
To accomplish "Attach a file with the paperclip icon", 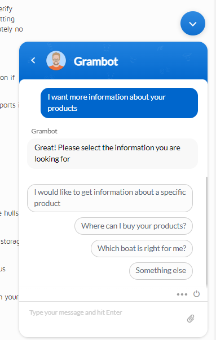I will 191,319.
